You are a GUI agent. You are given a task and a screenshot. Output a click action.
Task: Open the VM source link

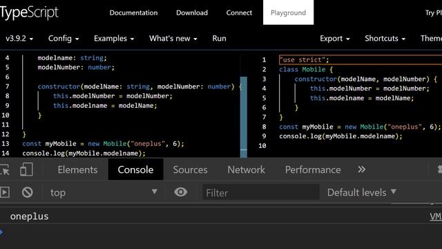[436, 216]
